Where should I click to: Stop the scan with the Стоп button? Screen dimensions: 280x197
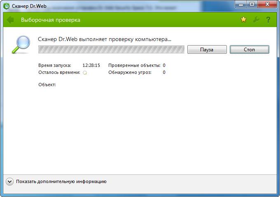(249, 50)
